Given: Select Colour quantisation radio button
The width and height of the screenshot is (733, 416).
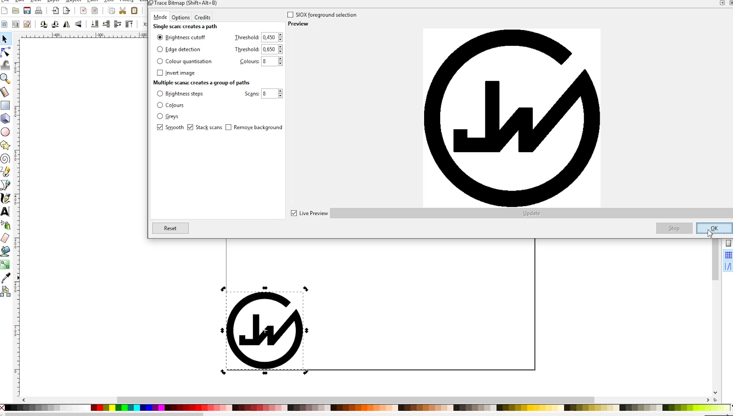Looking at the screenshot, I should pos(160,61).
